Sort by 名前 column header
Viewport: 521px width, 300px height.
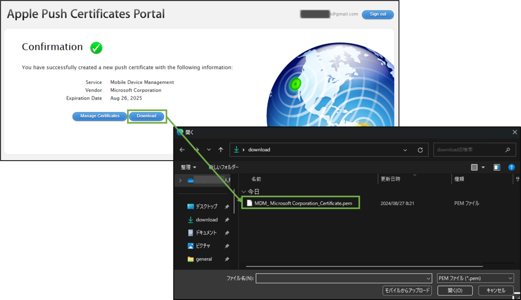pos(256,179)
